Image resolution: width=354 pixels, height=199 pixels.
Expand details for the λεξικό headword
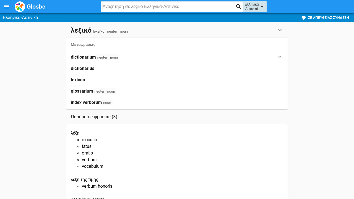click(280, 30)
